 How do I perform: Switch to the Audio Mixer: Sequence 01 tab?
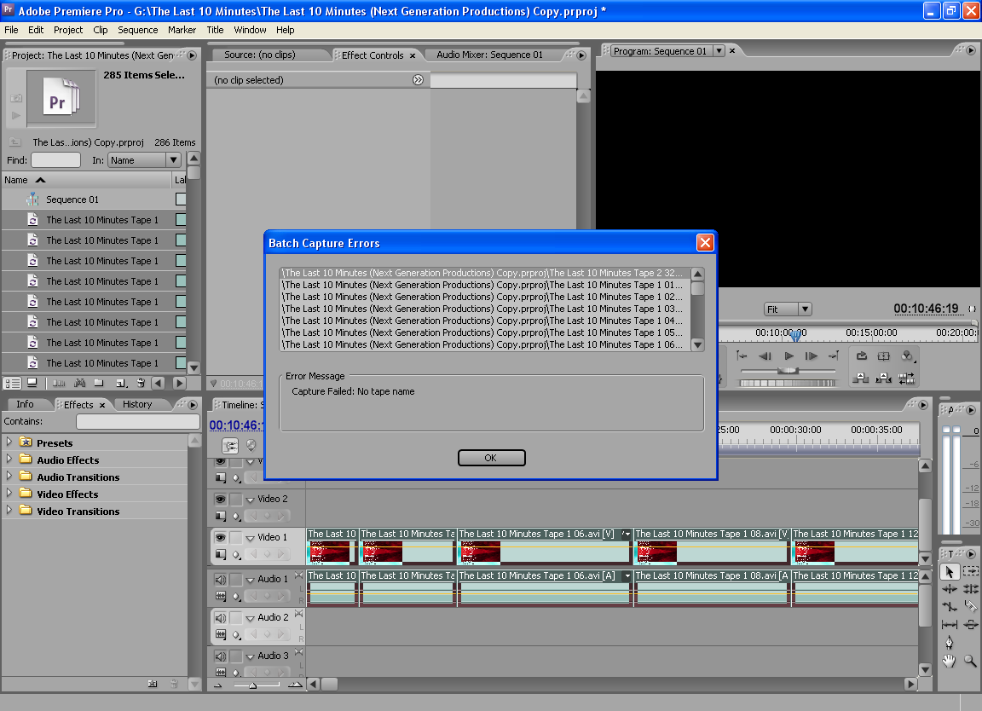coord(490,55)
